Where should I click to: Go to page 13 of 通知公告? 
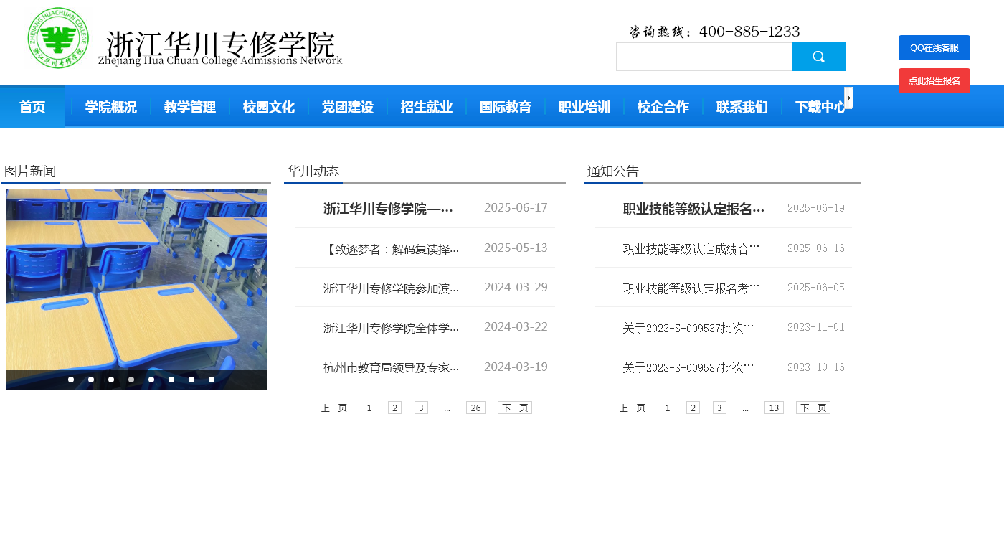click(x=774, y=408)
